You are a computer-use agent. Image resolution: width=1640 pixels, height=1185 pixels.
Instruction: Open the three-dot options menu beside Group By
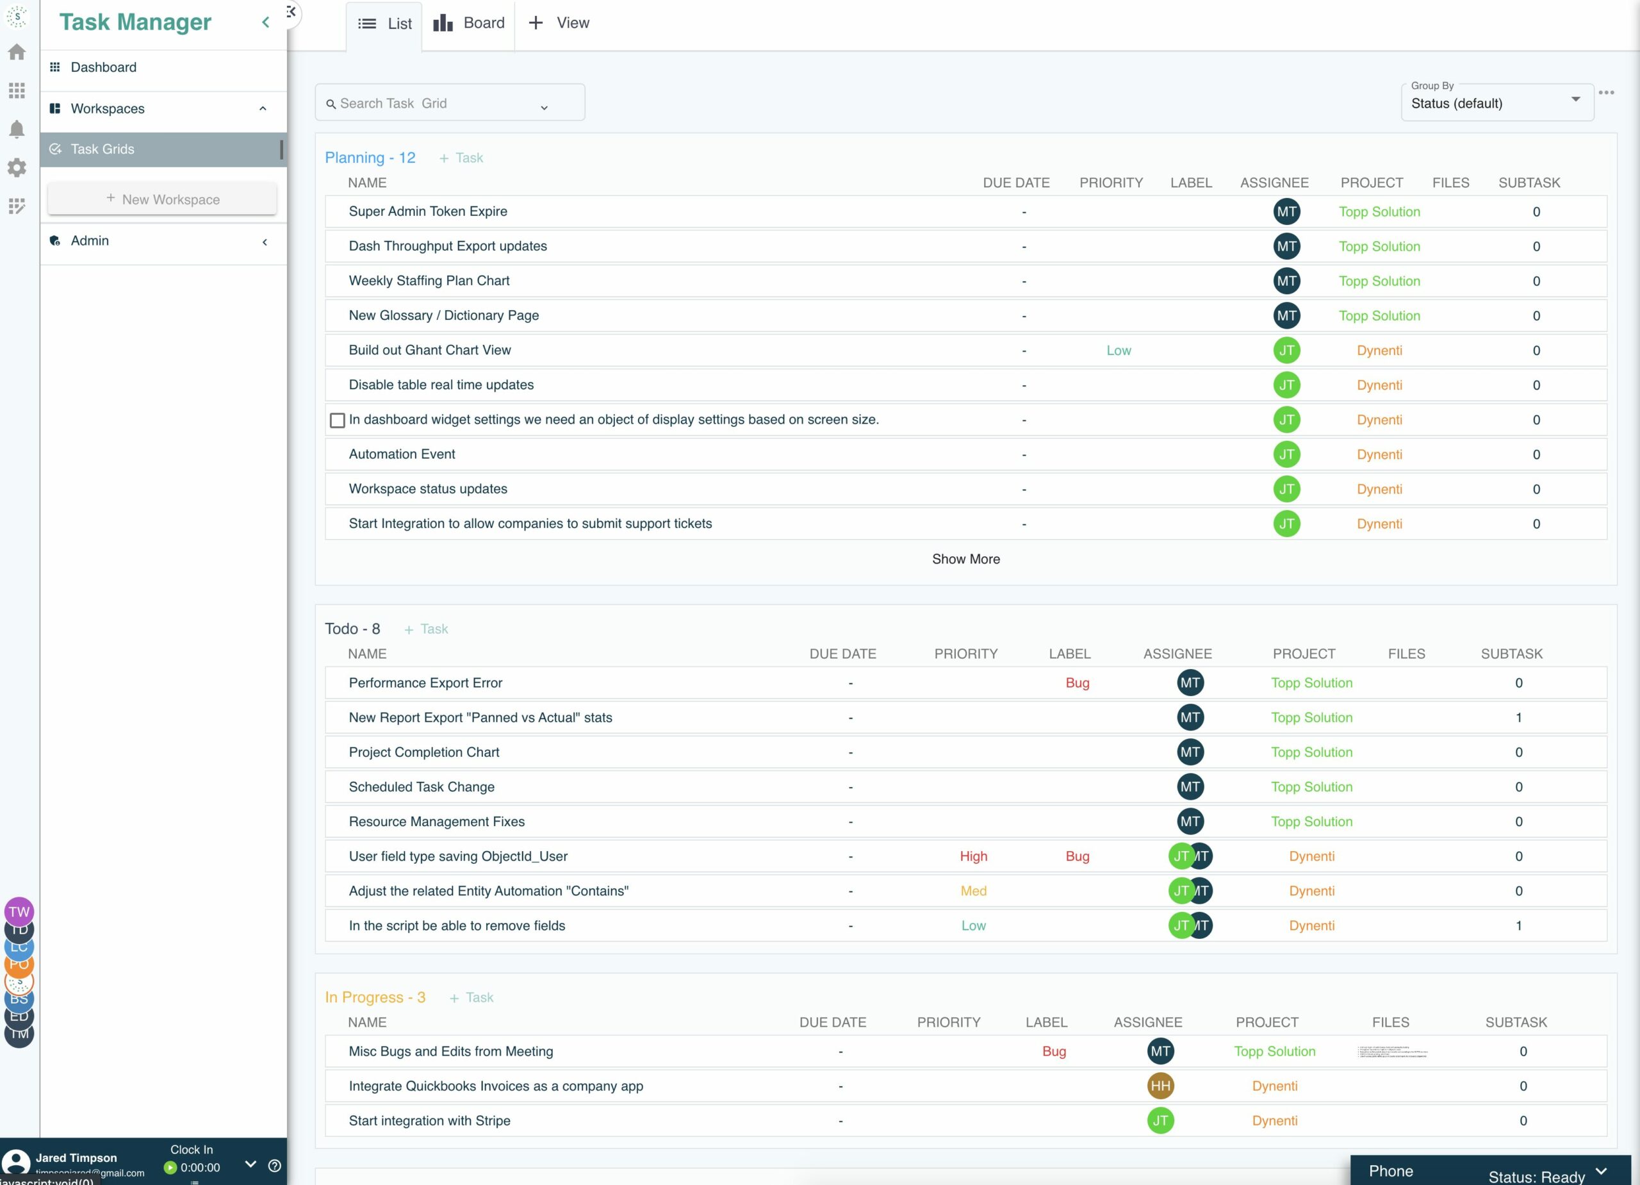coord(1606,92)
